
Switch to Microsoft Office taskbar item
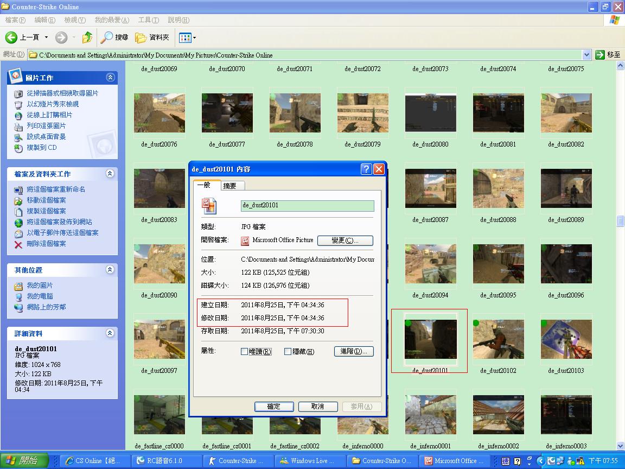pyautogui.click(x=454, y=461)
